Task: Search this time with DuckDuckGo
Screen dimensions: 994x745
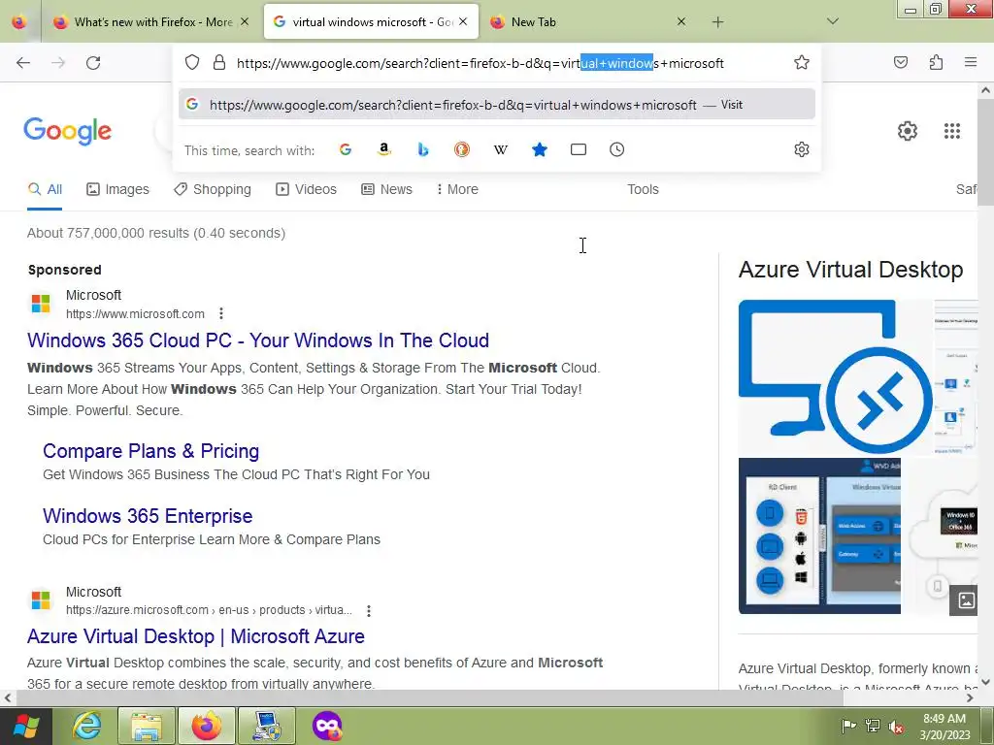Action: pos(461,149)
